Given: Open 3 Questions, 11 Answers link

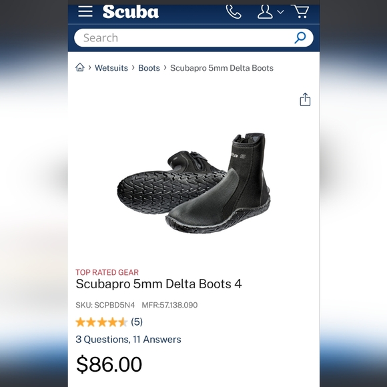Looking at the screenshot, I should coord(128,340).
